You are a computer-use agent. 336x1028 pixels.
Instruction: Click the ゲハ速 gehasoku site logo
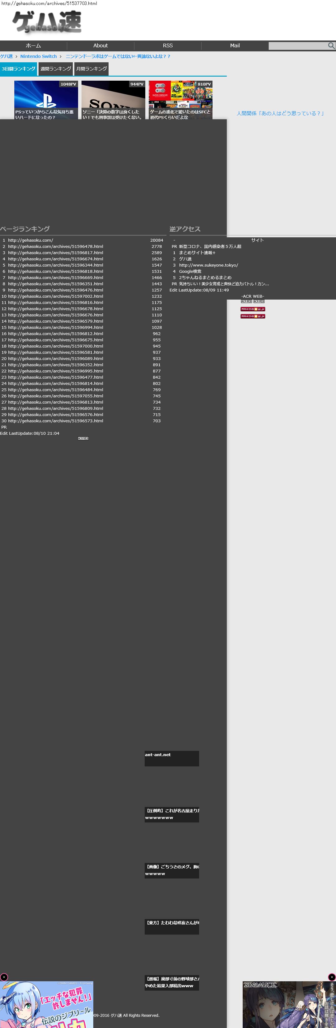click(x=47, y=22)
